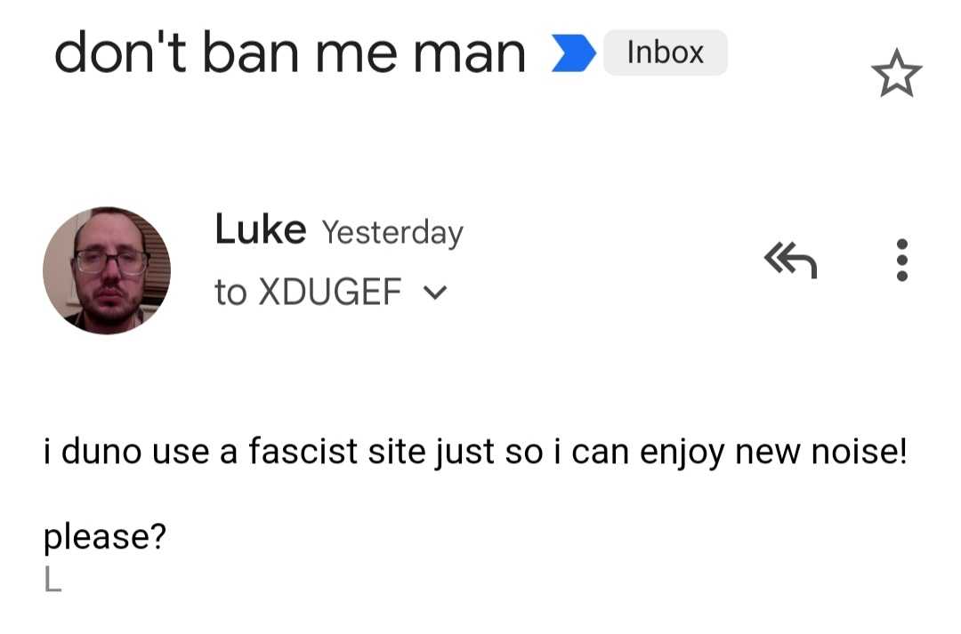Viewport: 961px width, 634px height.
Task: Click the 'please?' line in the email
Action: pyautogui.click(x=105, y=537)
